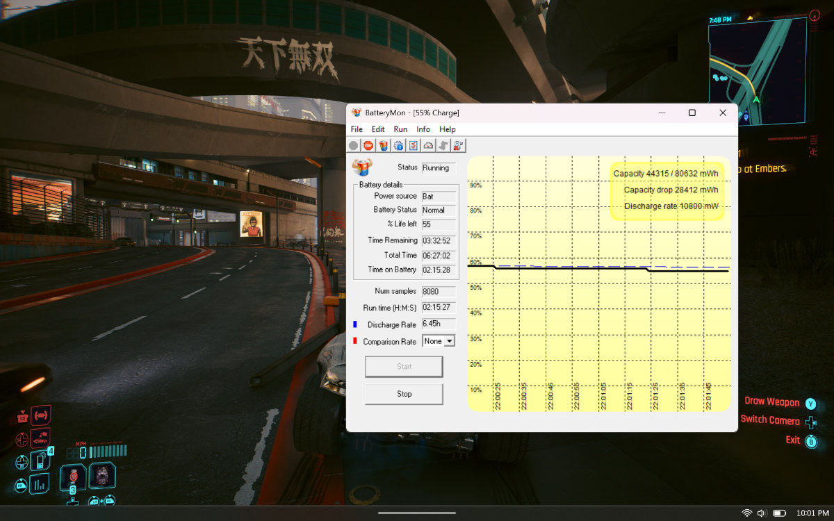834x521 pixels.
Task: Click the Discharge Rate value 6.45h
Action: point(439,323)
